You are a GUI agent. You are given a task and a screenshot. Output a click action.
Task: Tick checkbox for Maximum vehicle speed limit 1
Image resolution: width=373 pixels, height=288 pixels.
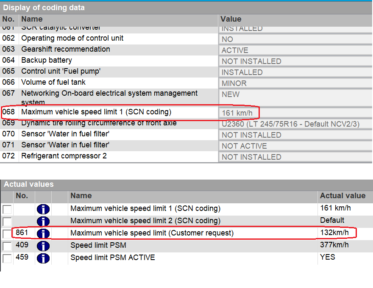click(x=7, y=209)
